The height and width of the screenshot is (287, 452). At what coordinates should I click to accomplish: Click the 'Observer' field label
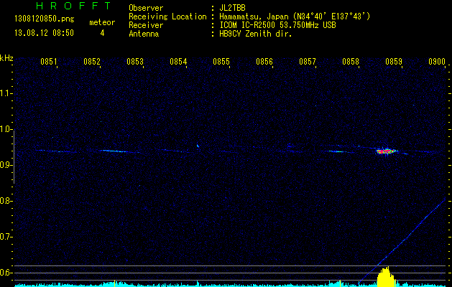[146, 8]
